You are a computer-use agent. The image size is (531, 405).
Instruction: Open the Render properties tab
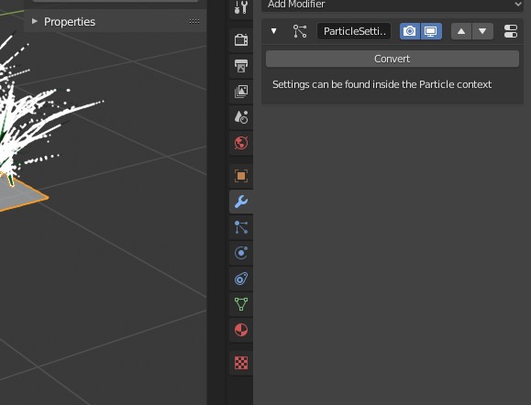(x=241, y=40)
